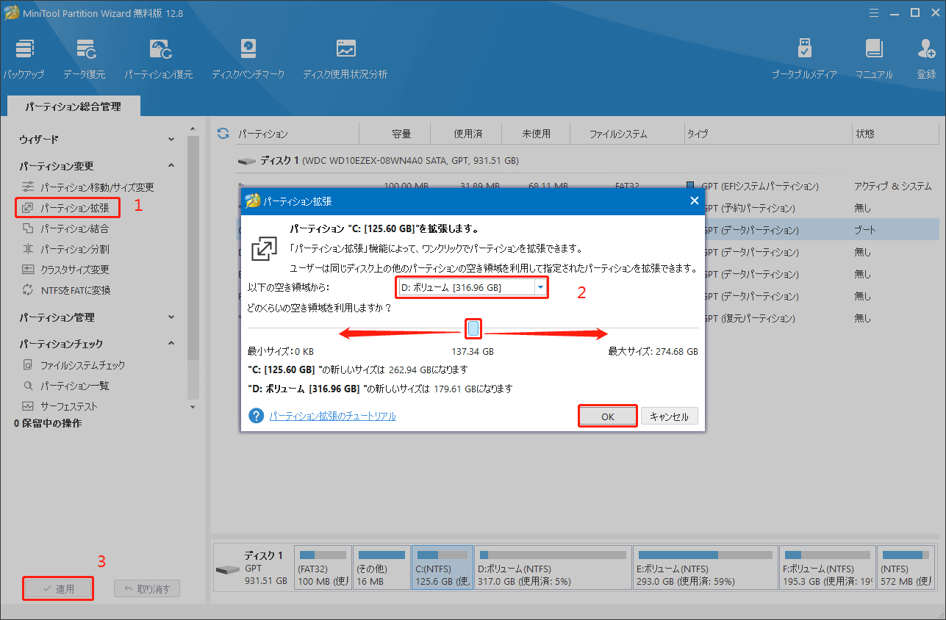Screen dimensions: 946x620
Task: Select E:ボリューム block in disk map
Action: click(x=705, y=567)
